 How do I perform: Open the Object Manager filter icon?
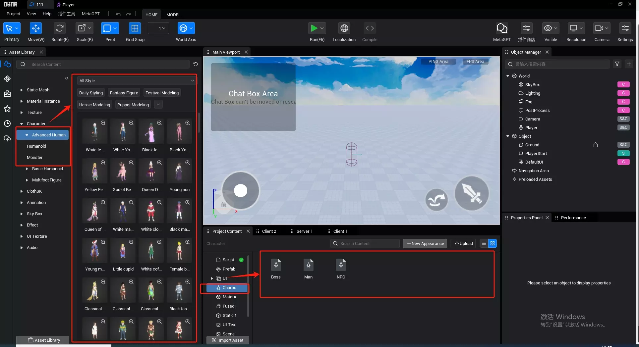[617, 64]
